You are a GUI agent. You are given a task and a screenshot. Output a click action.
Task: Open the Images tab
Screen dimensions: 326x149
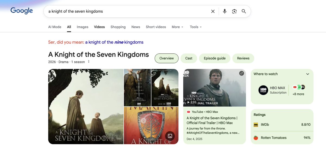(x=83, y=27)
